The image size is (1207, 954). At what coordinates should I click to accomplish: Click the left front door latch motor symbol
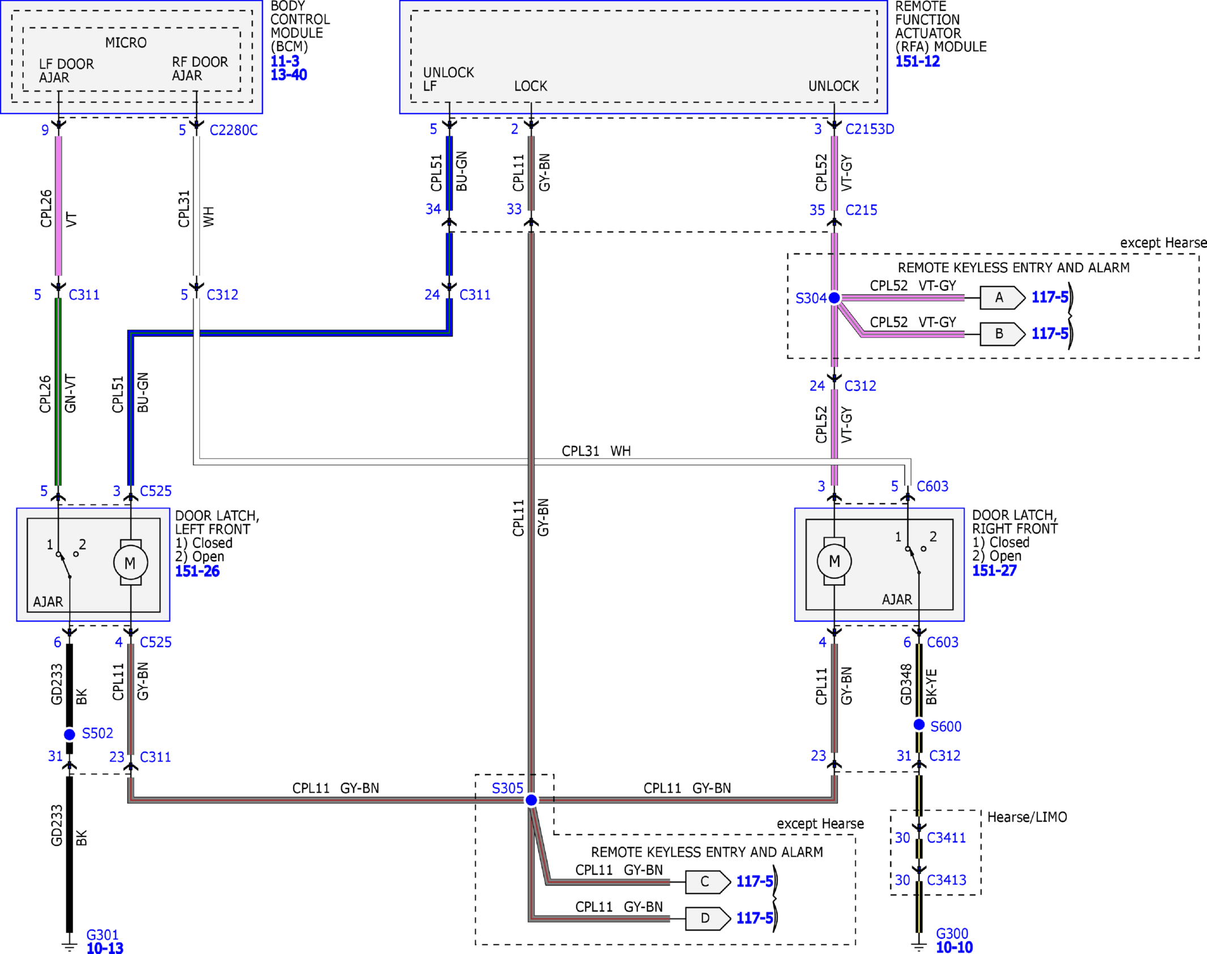(130, 563)
